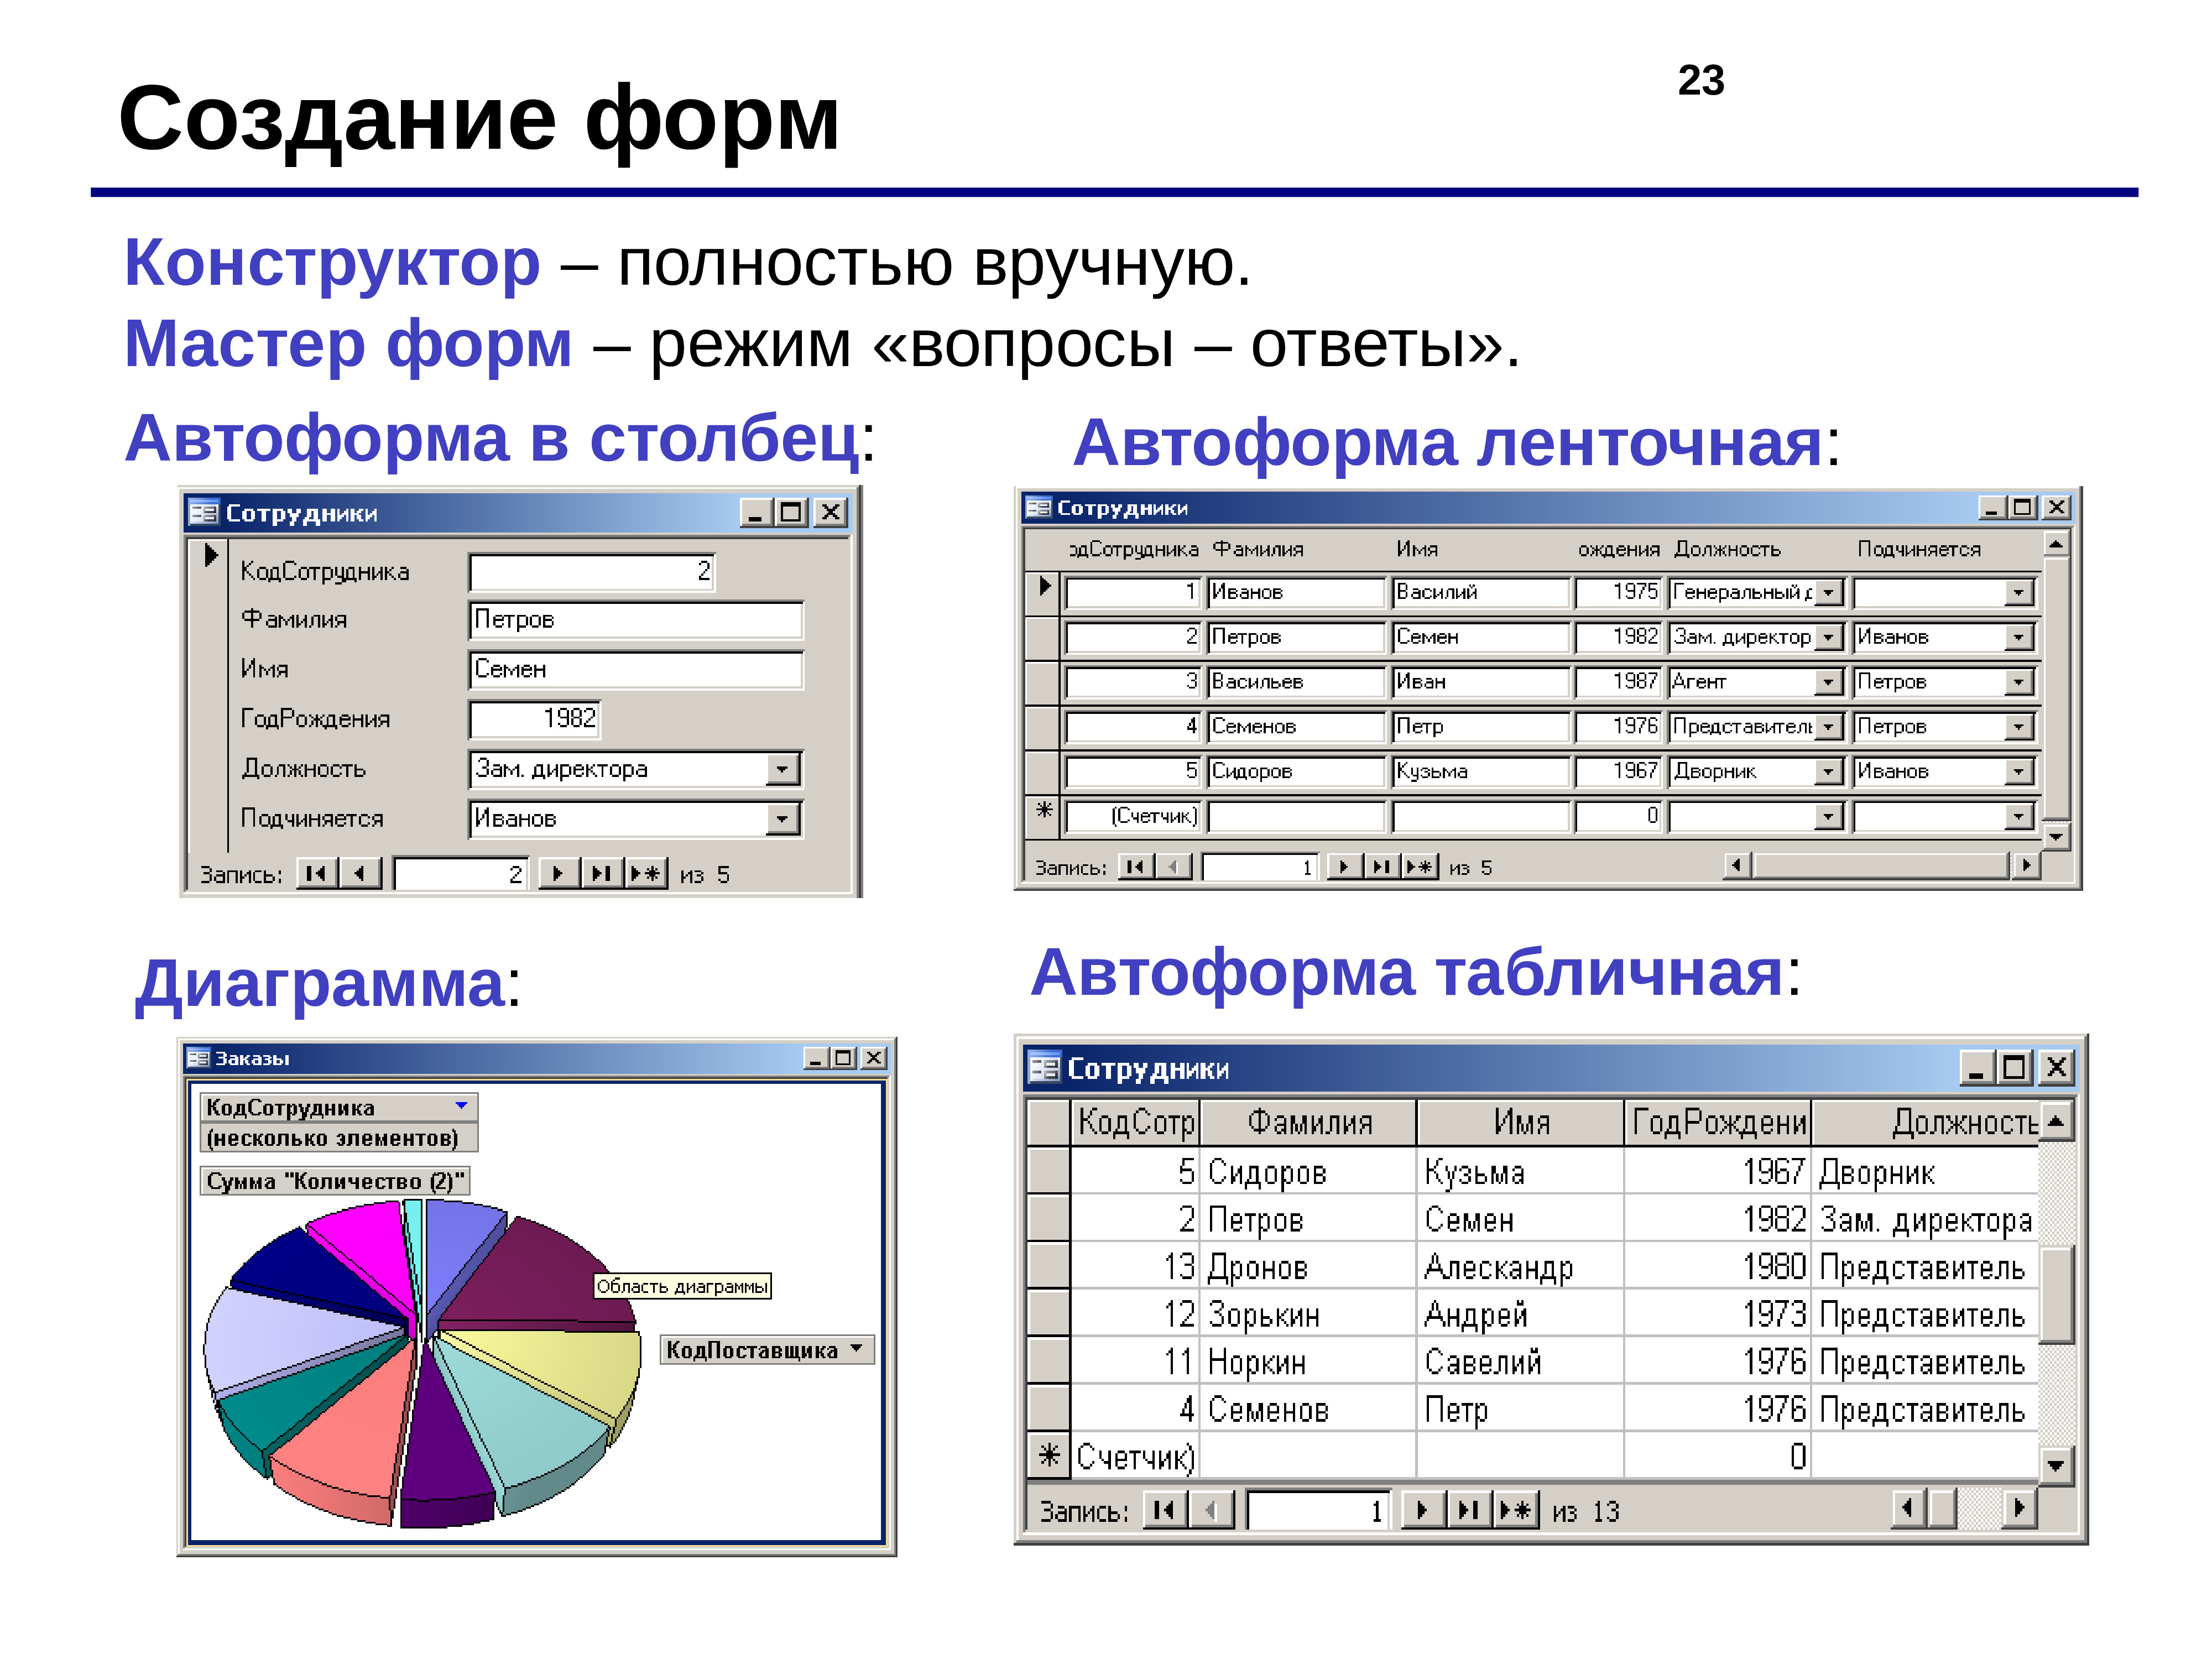This screenshot has height=1659, width=2212.
Task: Click Кузьма name field in ribbon form
Action: (1481, 771)
